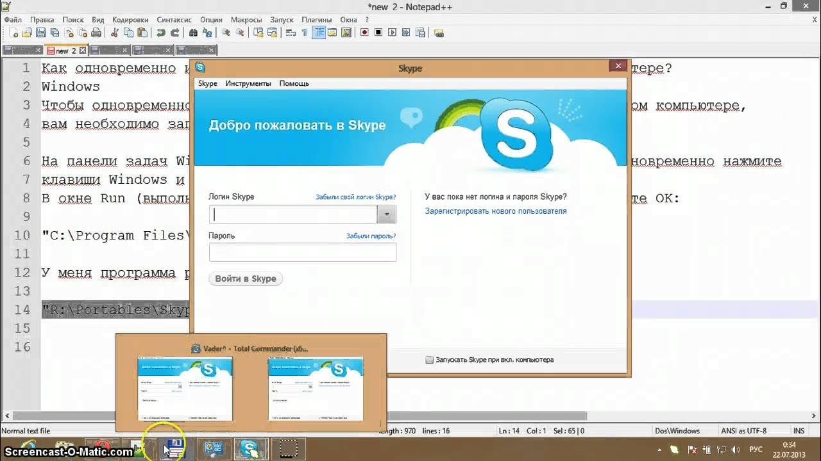Click the taskbar clock showing 0:34
The width and height of the screenshot is (821, 461).
click(x=790, y=449)
